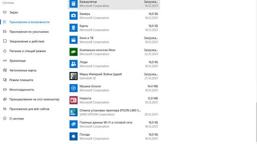Click the 27.12.2021 install date
Screen dimensions: 257x144
[x=151, y=78]
